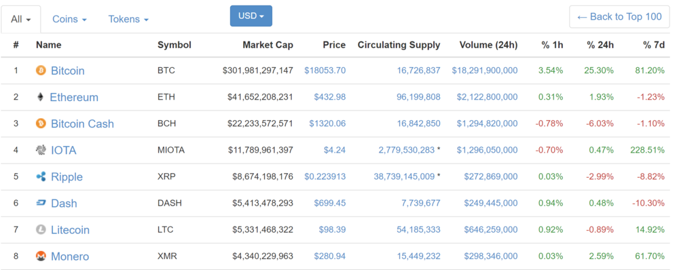Sort by % 24h column header
This screenshot has height=270, width=679.
(x=600, y=45)
